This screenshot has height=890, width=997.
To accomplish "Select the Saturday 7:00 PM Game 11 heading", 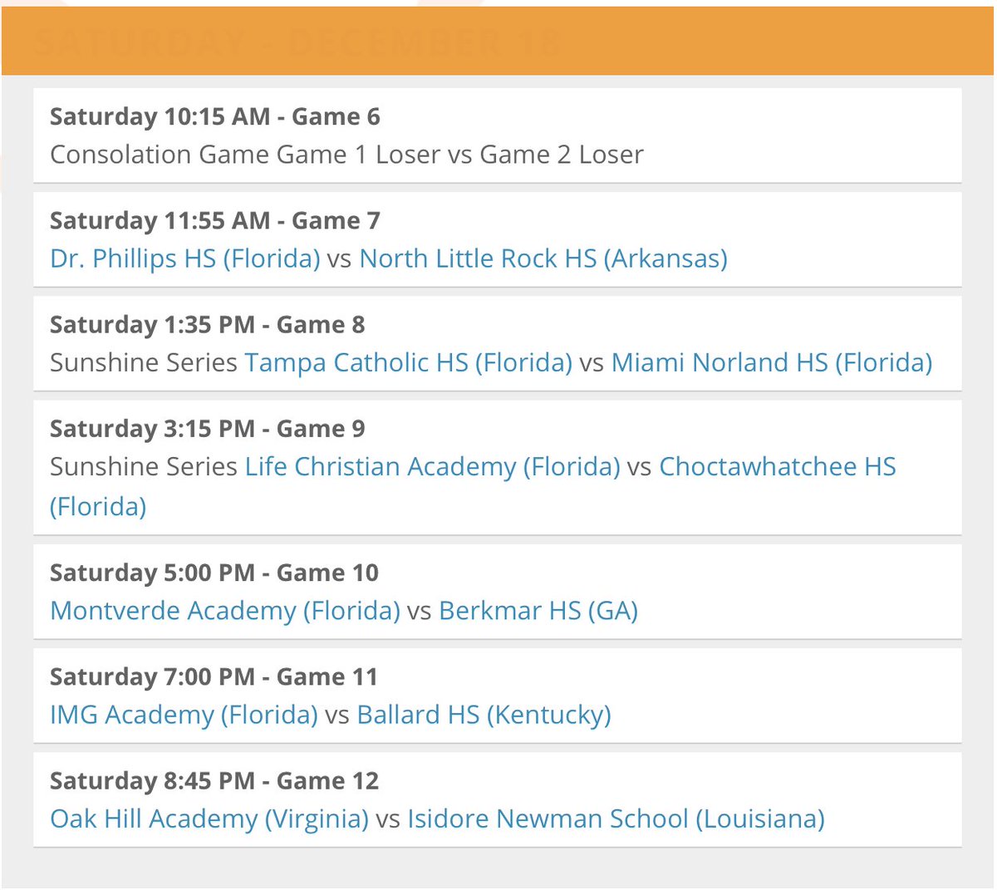I will 214,676.
